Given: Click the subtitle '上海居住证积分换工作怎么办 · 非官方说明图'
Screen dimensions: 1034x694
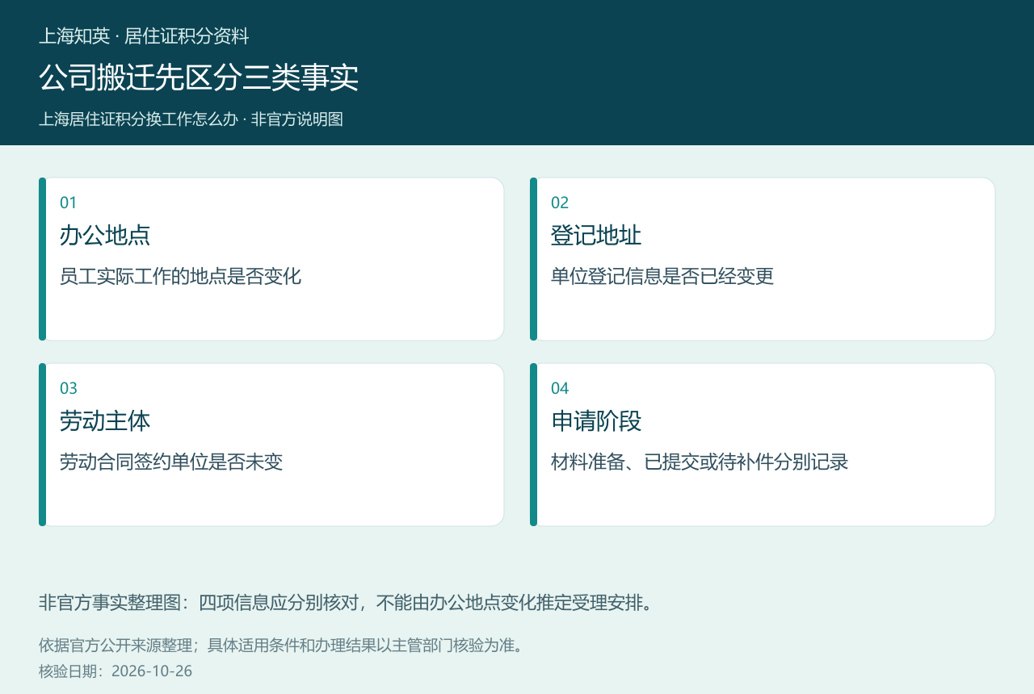Looking at the screenshot, I should pos(191,119).
